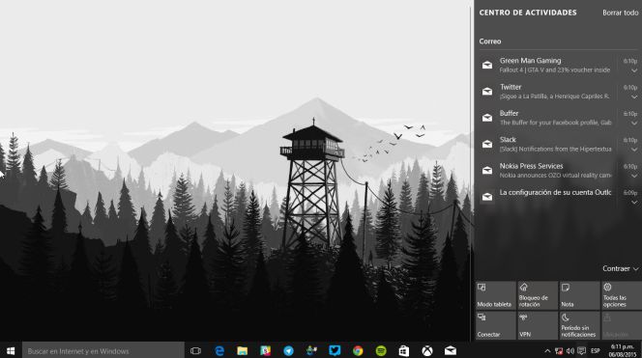Open Slack from the taskbar
The height and width of the screenshot is (358, 642).
tap(265, 350)
